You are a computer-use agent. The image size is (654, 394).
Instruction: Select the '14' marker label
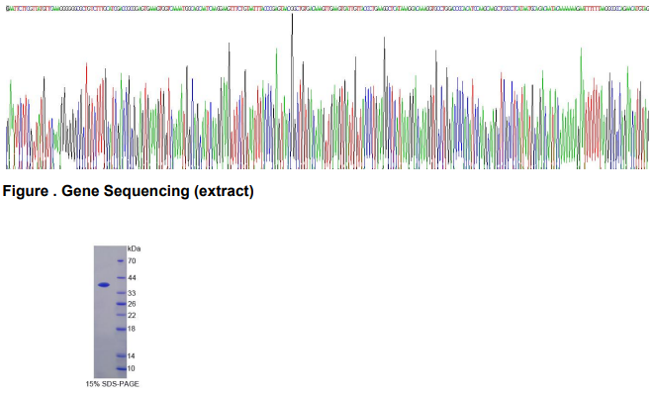132,356
